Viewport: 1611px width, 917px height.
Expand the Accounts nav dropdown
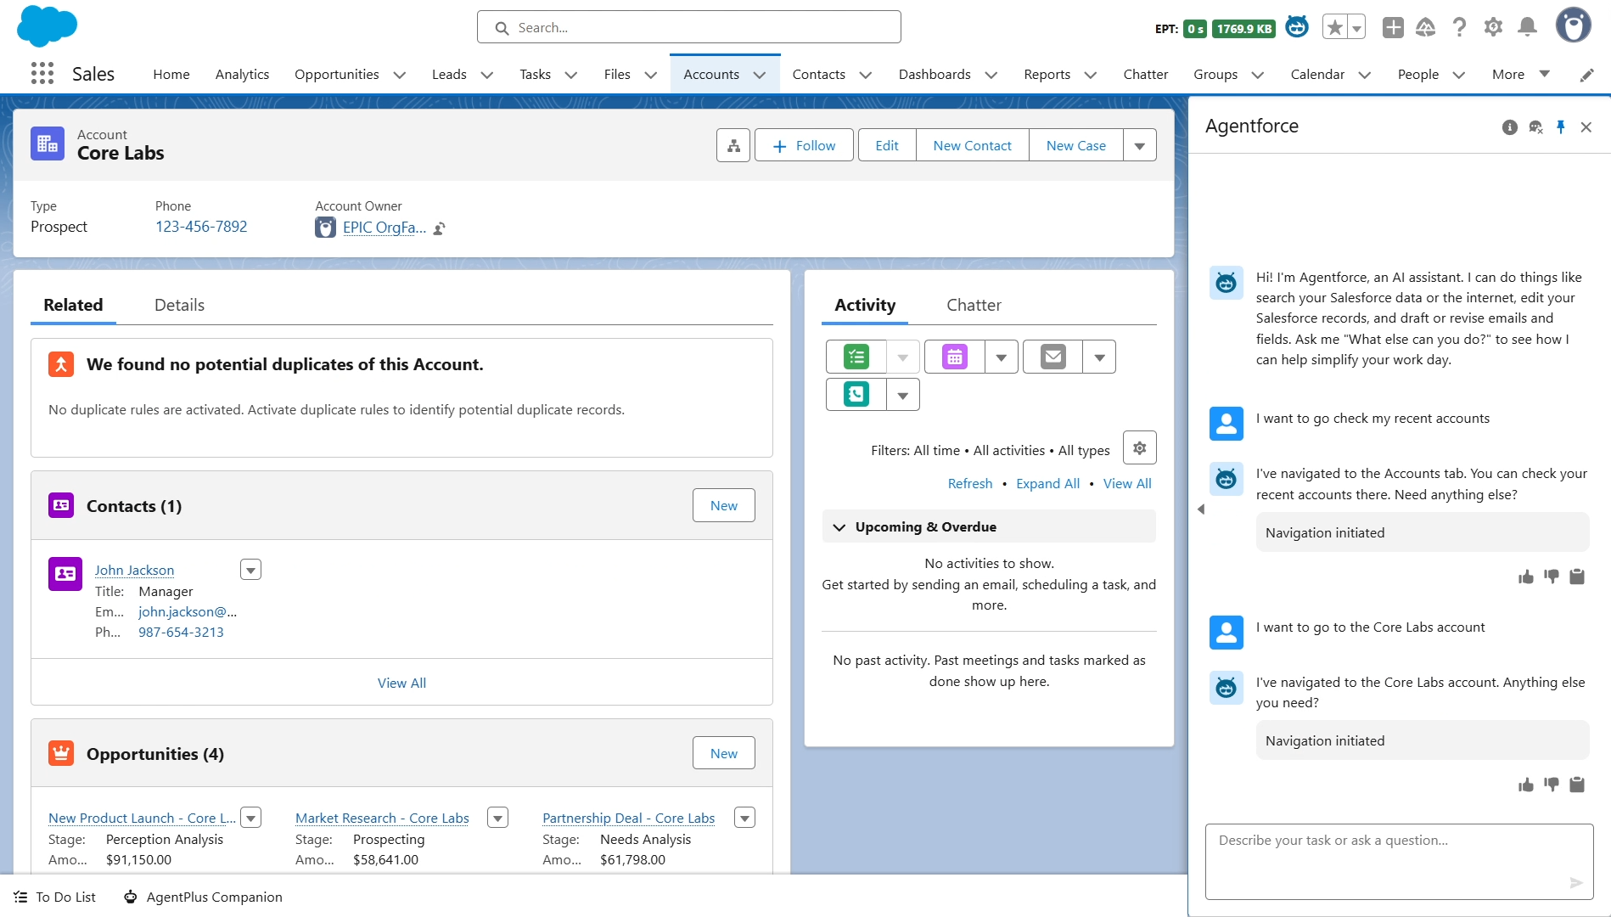coord(760,75)
